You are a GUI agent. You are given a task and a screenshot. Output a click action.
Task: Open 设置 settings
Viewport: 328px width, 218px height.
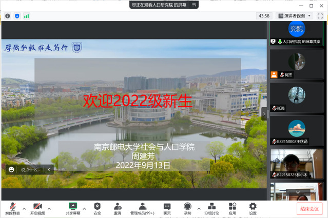pos(253,208)
